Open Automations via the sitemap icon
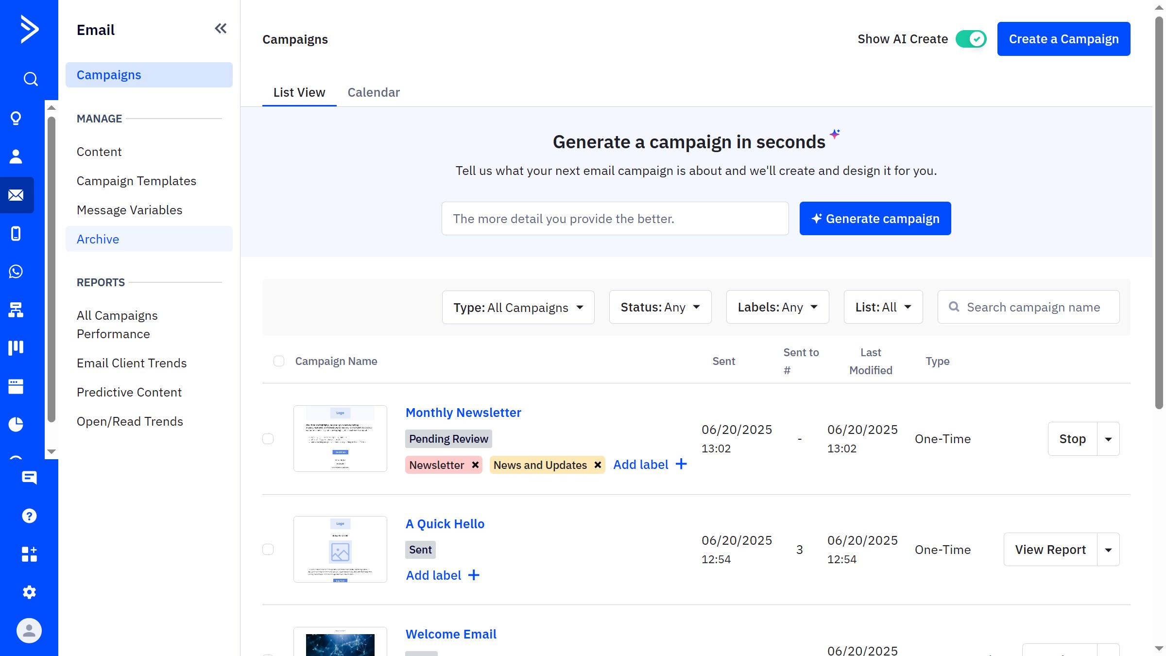 (x=16, y=311)
